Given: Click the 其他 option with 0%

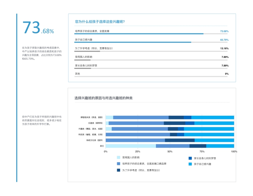Looking at the screenshot, I should point(77,74).
